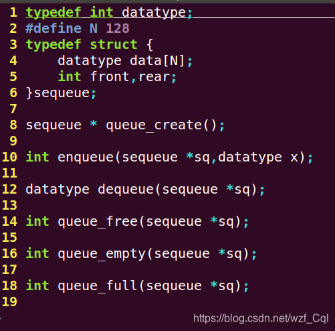Viewport: 335px width, 331px height.
Task: Click the 'struct' keyword on line 3
Action: 114,44
